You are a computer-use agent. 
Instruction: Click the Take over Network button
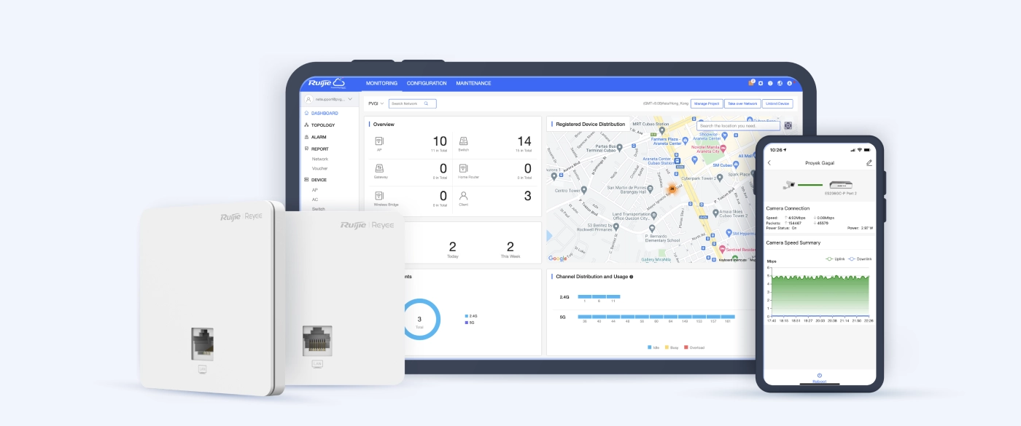pos(742,103)
